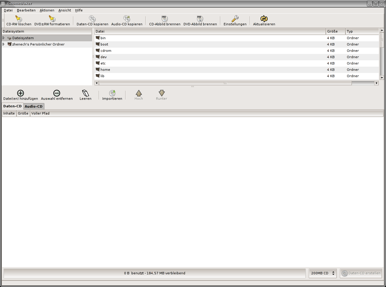
Task: Click the vertical pane divider grip
Action: pyautogui.click(x=93, y=57)
